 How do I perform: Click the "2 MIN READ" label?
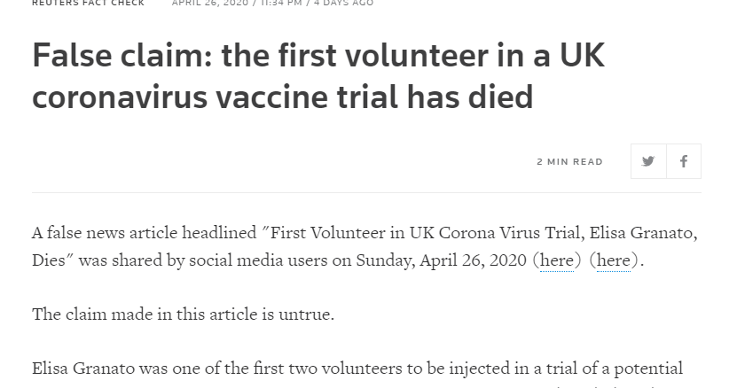point(569,161)
